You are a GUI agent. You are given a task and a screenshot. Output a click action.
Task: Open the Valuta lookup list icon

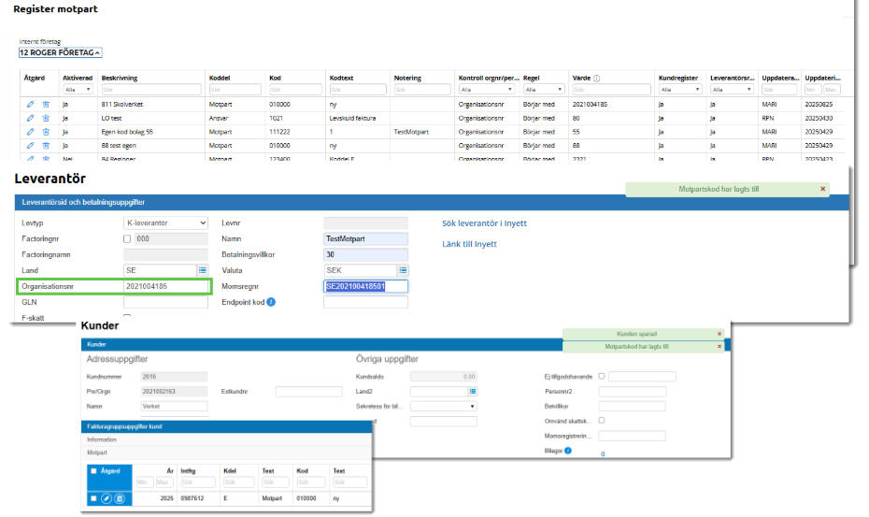click(403, 270)
